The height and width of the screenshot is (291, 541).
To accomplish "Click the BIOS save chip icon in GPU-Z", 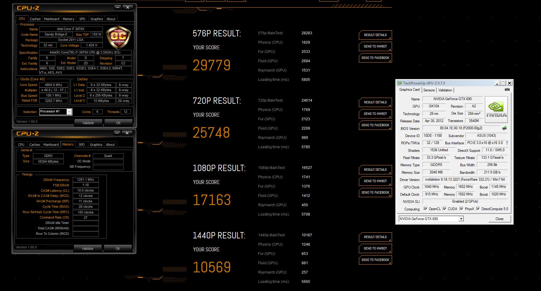I will (505, 128).
